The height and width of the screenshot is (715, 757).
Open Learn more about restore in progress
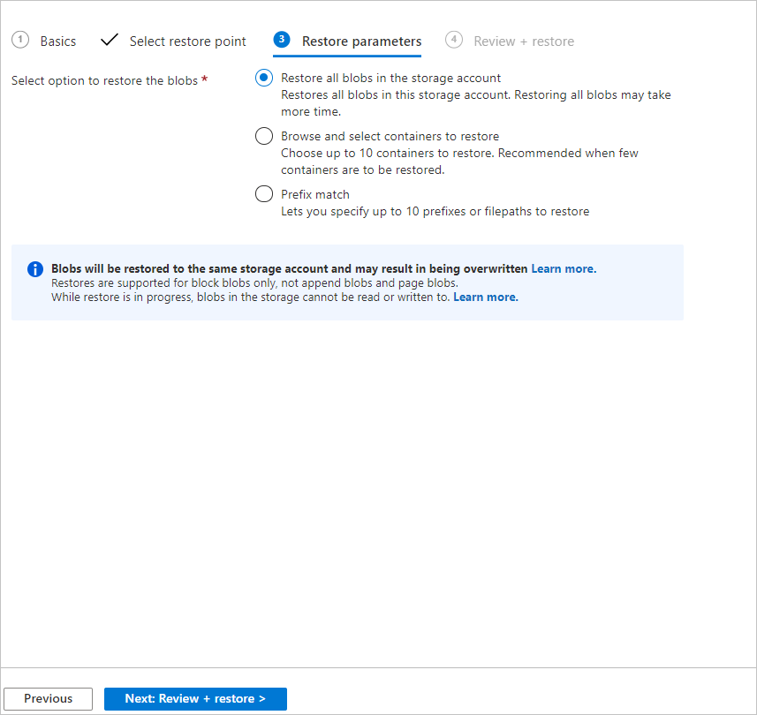point(485,297)
